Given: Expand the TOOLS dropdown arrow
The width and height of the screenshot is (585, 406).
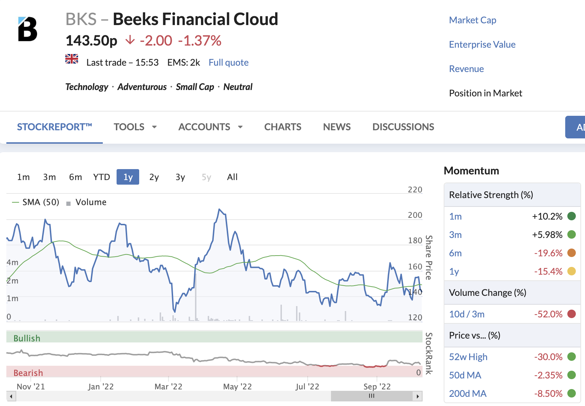Looking at the screenshot, I should tap(154, 127).
